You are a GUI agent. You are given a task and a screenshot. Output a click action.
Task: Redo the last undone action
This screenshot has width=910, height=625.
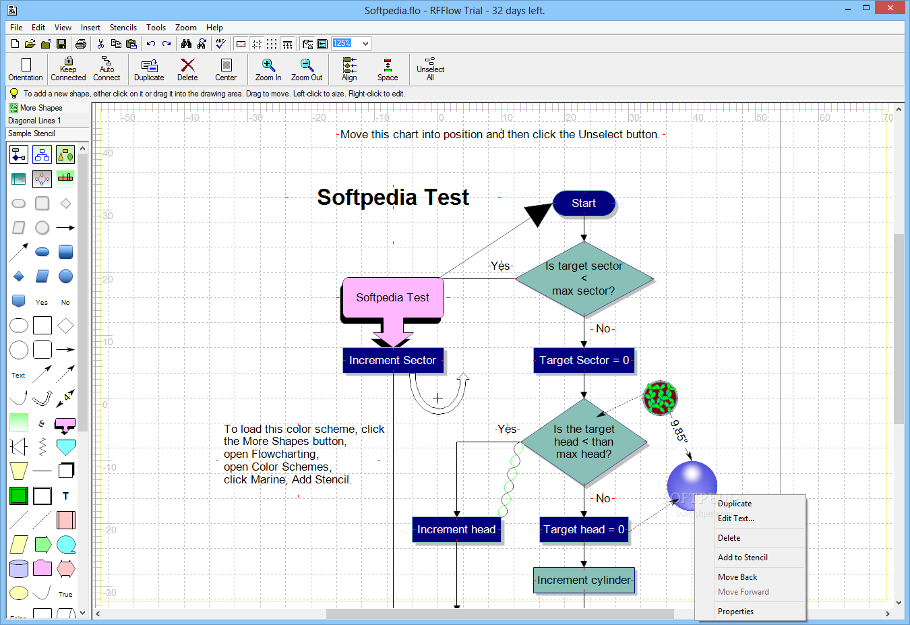point(166,44)
